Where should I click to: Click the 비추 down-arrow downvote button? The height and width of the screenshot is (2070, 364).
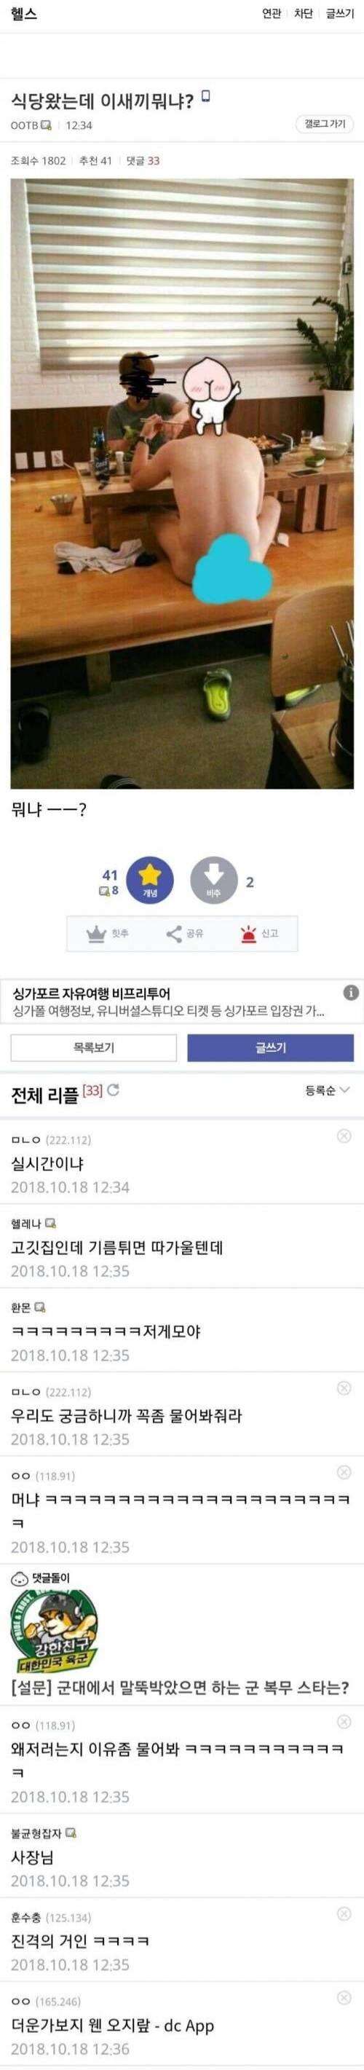point(214,880)
